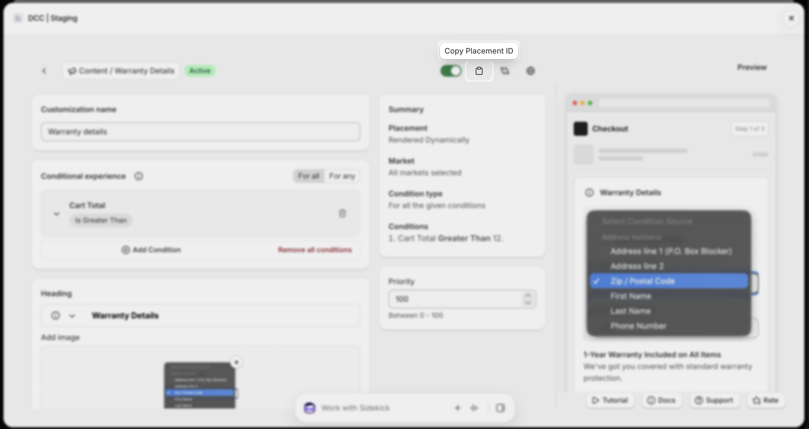Open the heading icon picker dropdown
The height and width of the screenshot is (429, 809).
coord(64,316)
